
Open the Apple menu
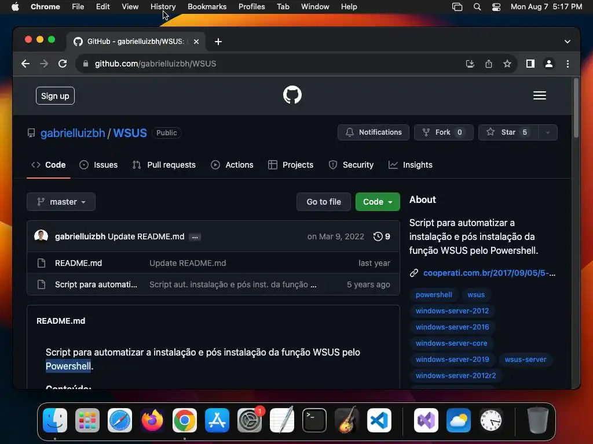(15, 7)
